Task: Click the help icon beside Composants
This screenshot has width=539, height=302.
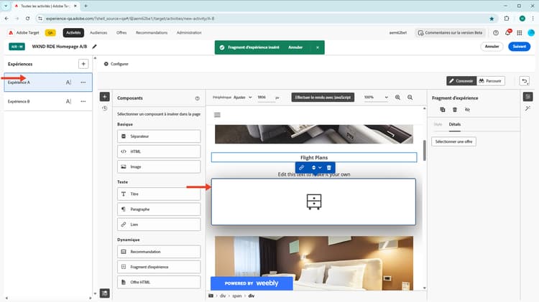Action: [198, 98]
